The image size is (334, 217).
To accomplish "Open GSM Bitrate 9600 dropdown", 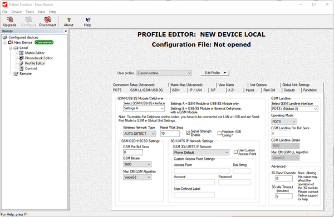I will point(137,164).
